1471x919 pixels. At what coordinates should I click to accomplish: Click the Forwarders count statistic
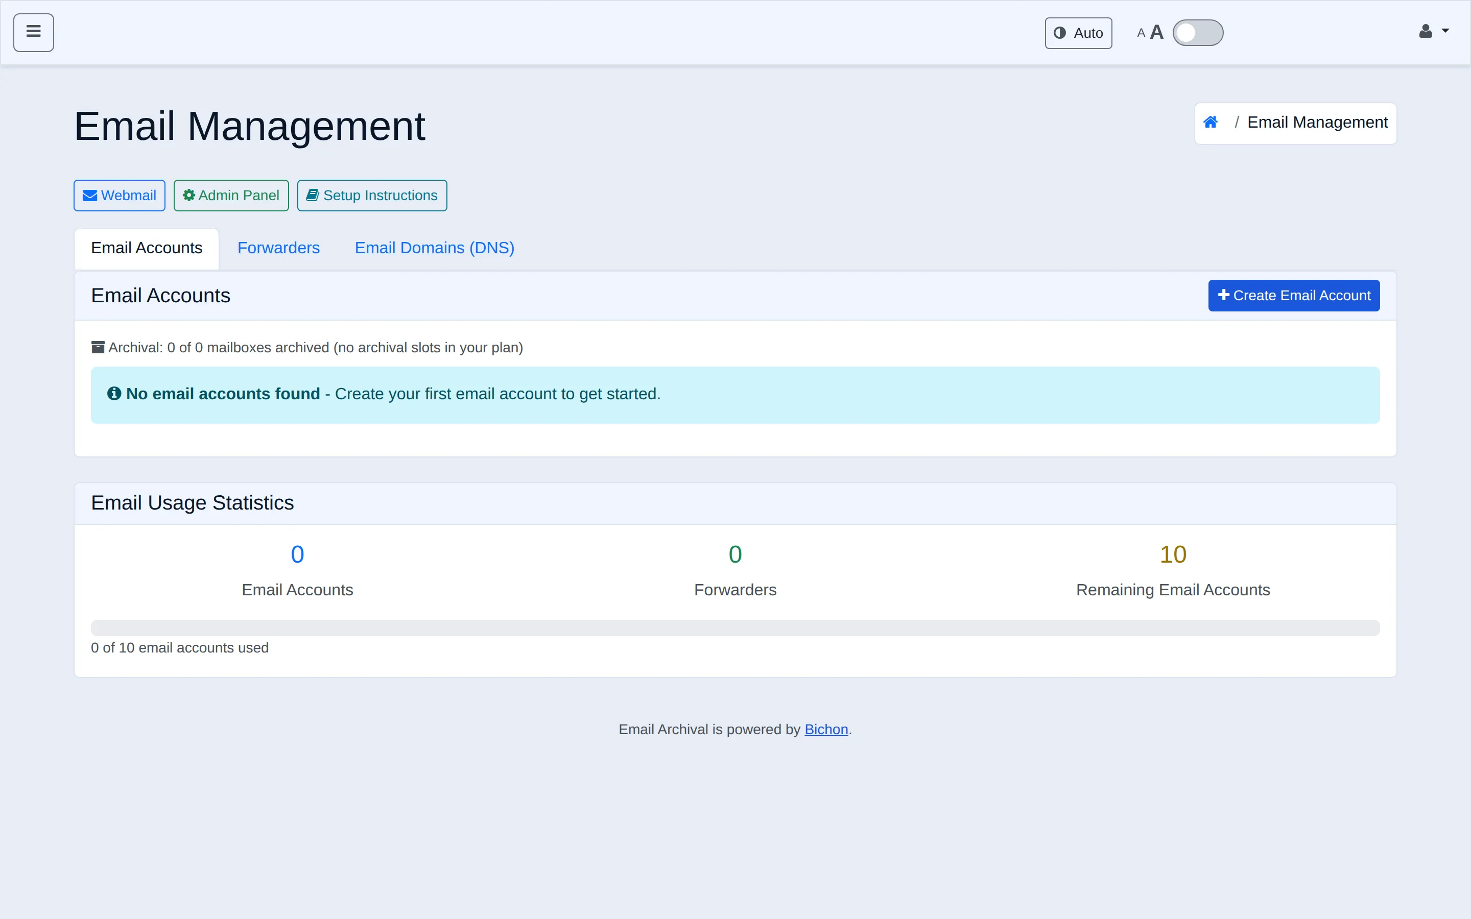click(x=735, y=554)
